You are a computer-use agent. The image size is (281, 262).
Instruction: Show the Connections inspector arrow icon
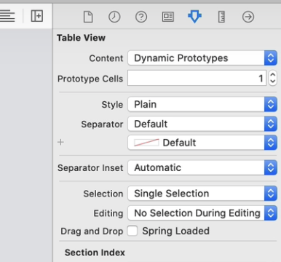[x=248, y=17]
